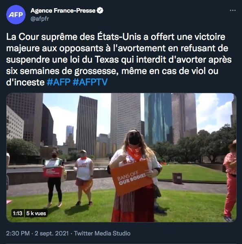The width and height of the screenshot is (242, 244).
Task: Open the Agence France-Presse display name
Action: [63, 11]
